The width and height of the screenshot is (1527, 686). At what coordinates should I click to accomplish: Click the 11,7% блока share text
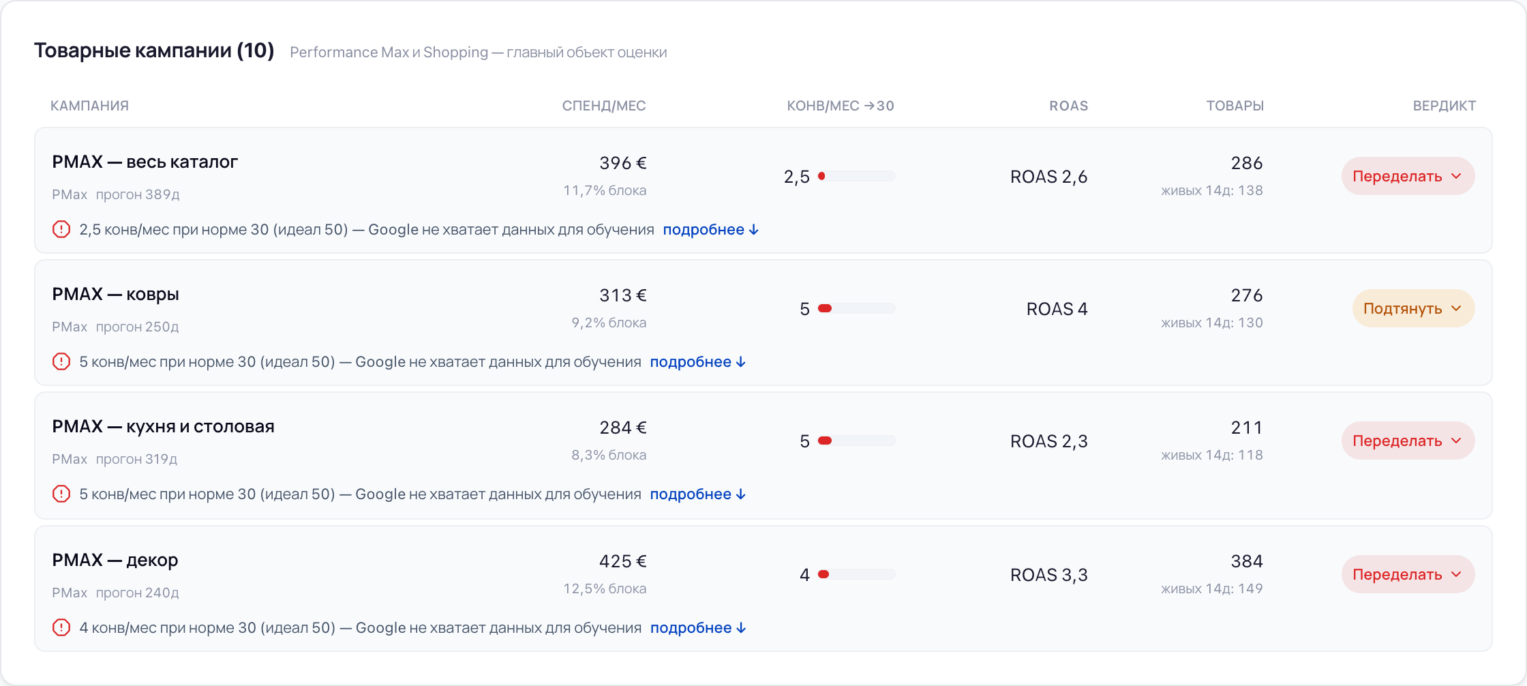605,190
